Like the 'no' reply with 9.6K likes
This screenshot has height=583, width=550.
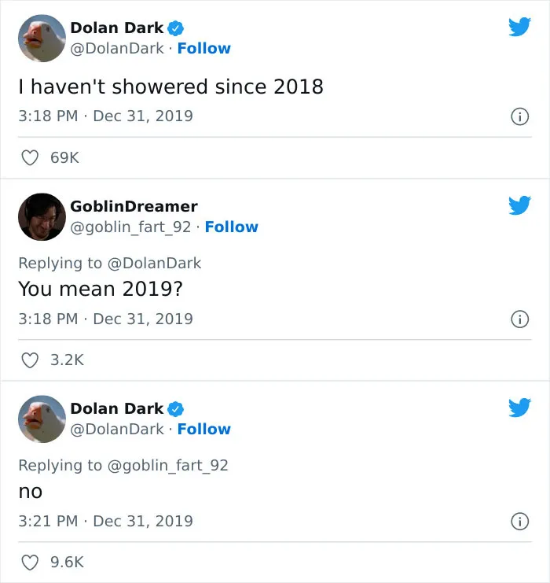[30, 563]
